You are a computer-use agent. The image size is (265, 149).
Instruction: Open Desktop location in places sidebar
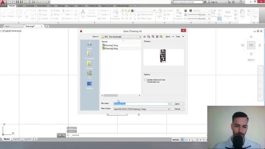tap(89, 85)
